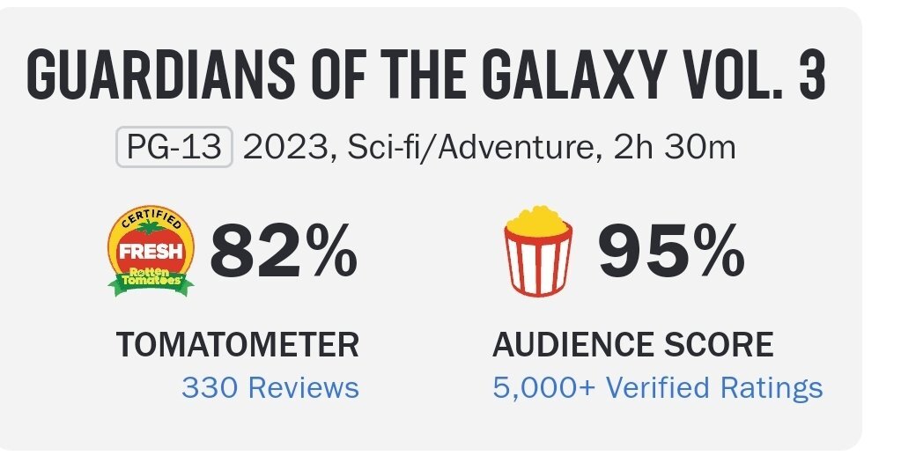The height and width of the screenshot is (470, 901).
Task: Click the PG-13 rating badge
Action: 174,147
